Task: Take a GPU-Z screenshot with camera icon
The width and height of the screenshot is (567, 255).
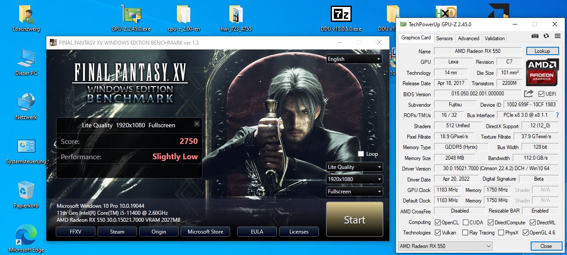Action: tap(535, 36)
